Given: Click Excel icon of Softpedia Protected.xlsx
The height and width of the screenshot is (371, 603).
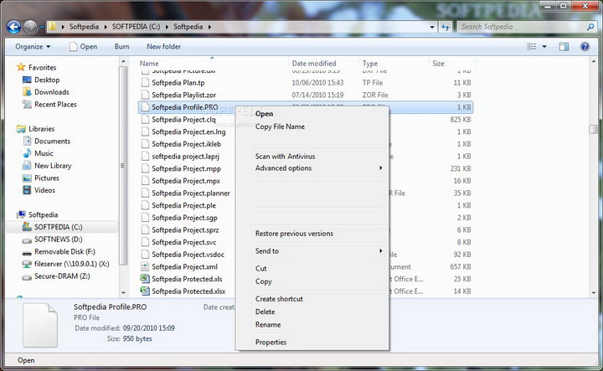Looking at the screenshot, I should (x=145, y=291).
